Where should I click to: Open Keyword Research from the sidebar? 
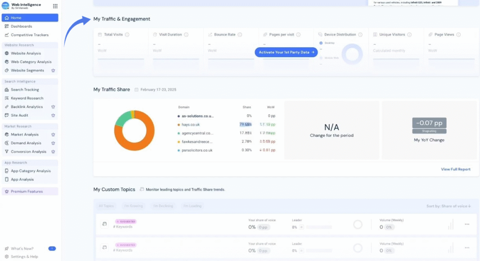click(27, 98)
